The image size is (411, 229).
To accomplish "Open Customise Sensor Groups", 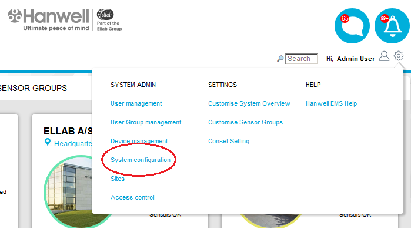I will click(245, 122).
